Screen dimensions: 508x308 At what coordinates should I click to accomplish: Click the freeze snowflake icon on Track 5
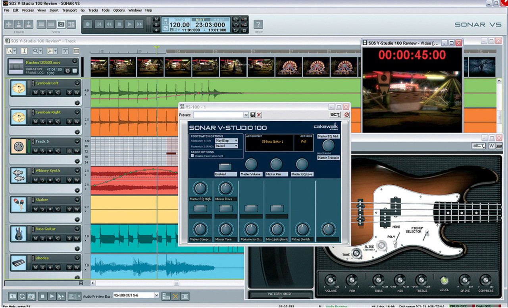(x=69, y=151)
